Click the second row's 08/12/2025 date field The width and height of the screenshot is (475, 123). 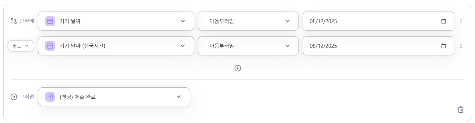[365, 46]
